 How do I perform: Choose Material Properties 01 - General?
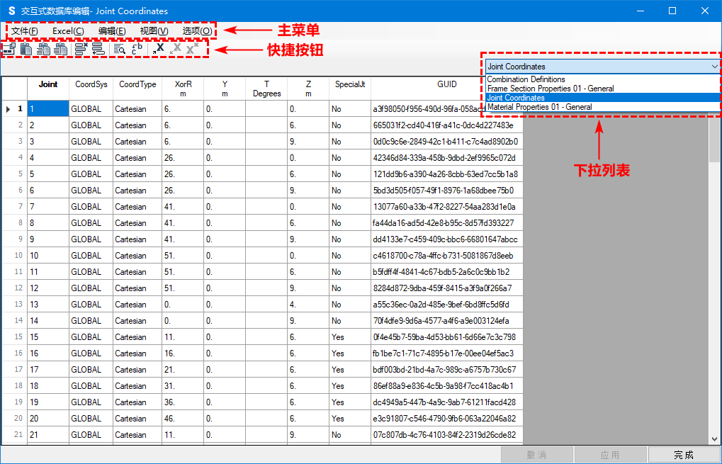(539, 107)
